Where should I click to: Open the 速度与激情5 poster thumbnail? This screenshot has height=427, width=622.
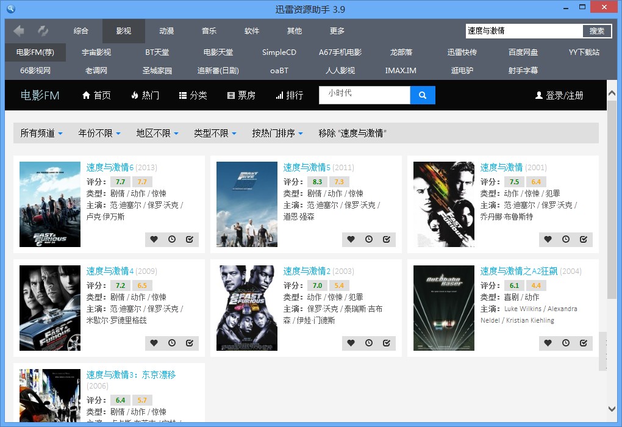click(247, 204)
